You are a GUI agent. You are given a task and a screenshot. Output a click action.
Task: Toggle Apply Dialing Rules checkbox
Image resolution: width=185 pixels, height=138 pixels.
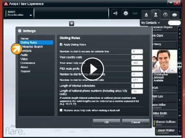pos(61,44)
